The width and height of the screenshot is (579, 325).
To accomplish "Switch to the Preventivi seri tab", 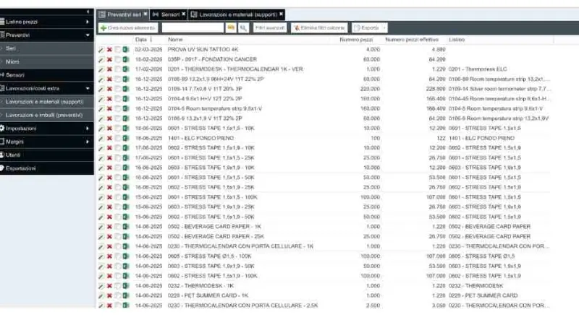I will click(x=124, y=14).
